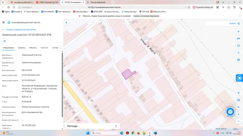
Task: Open the round blue chat widget
Action: 230,112
